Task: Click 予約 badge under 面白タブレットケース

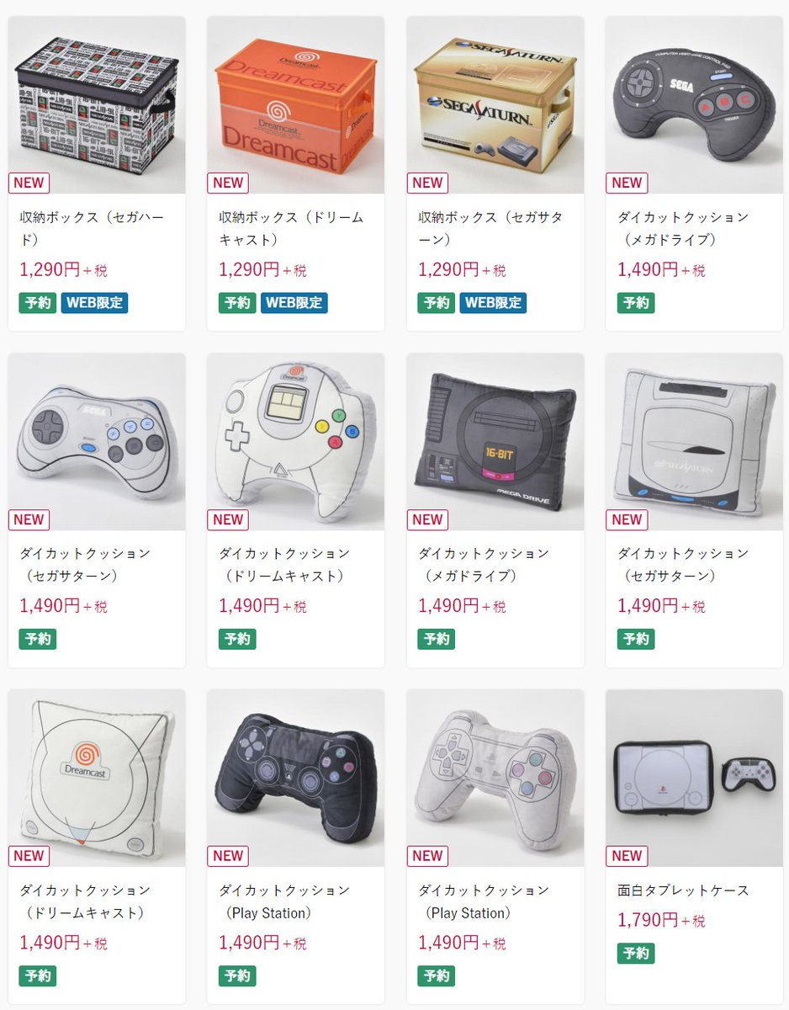Action: pos(636,954)
